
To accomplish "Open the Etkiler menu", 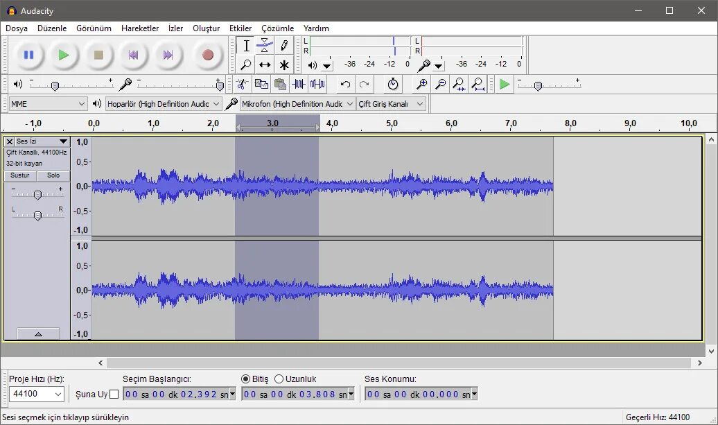I will click(240, 28).
